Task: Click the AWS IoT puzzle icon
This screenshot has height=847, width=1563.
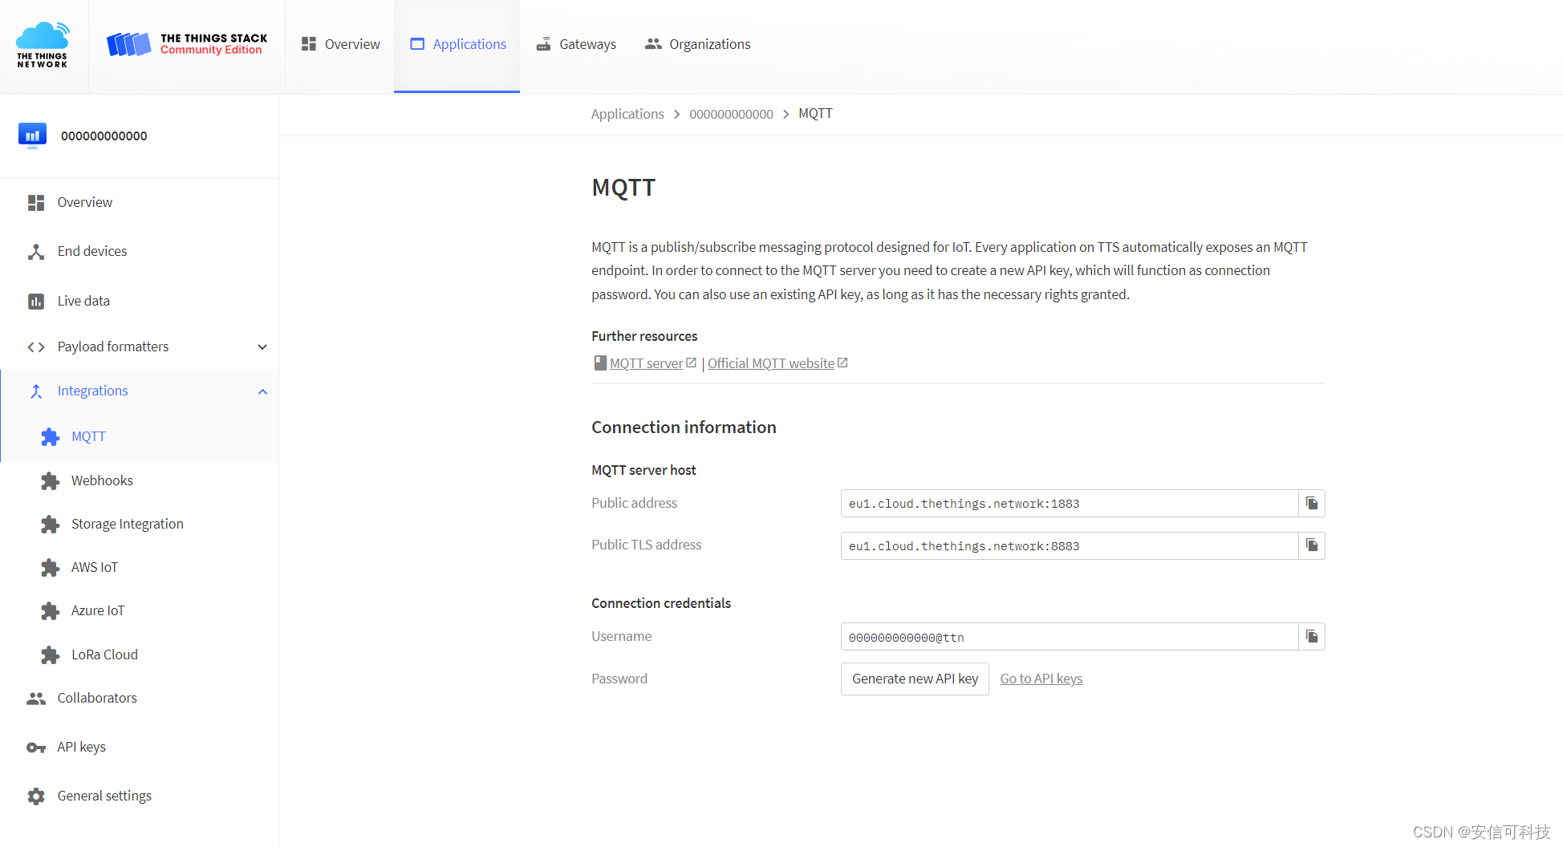Action: click(x=50, y=568)
